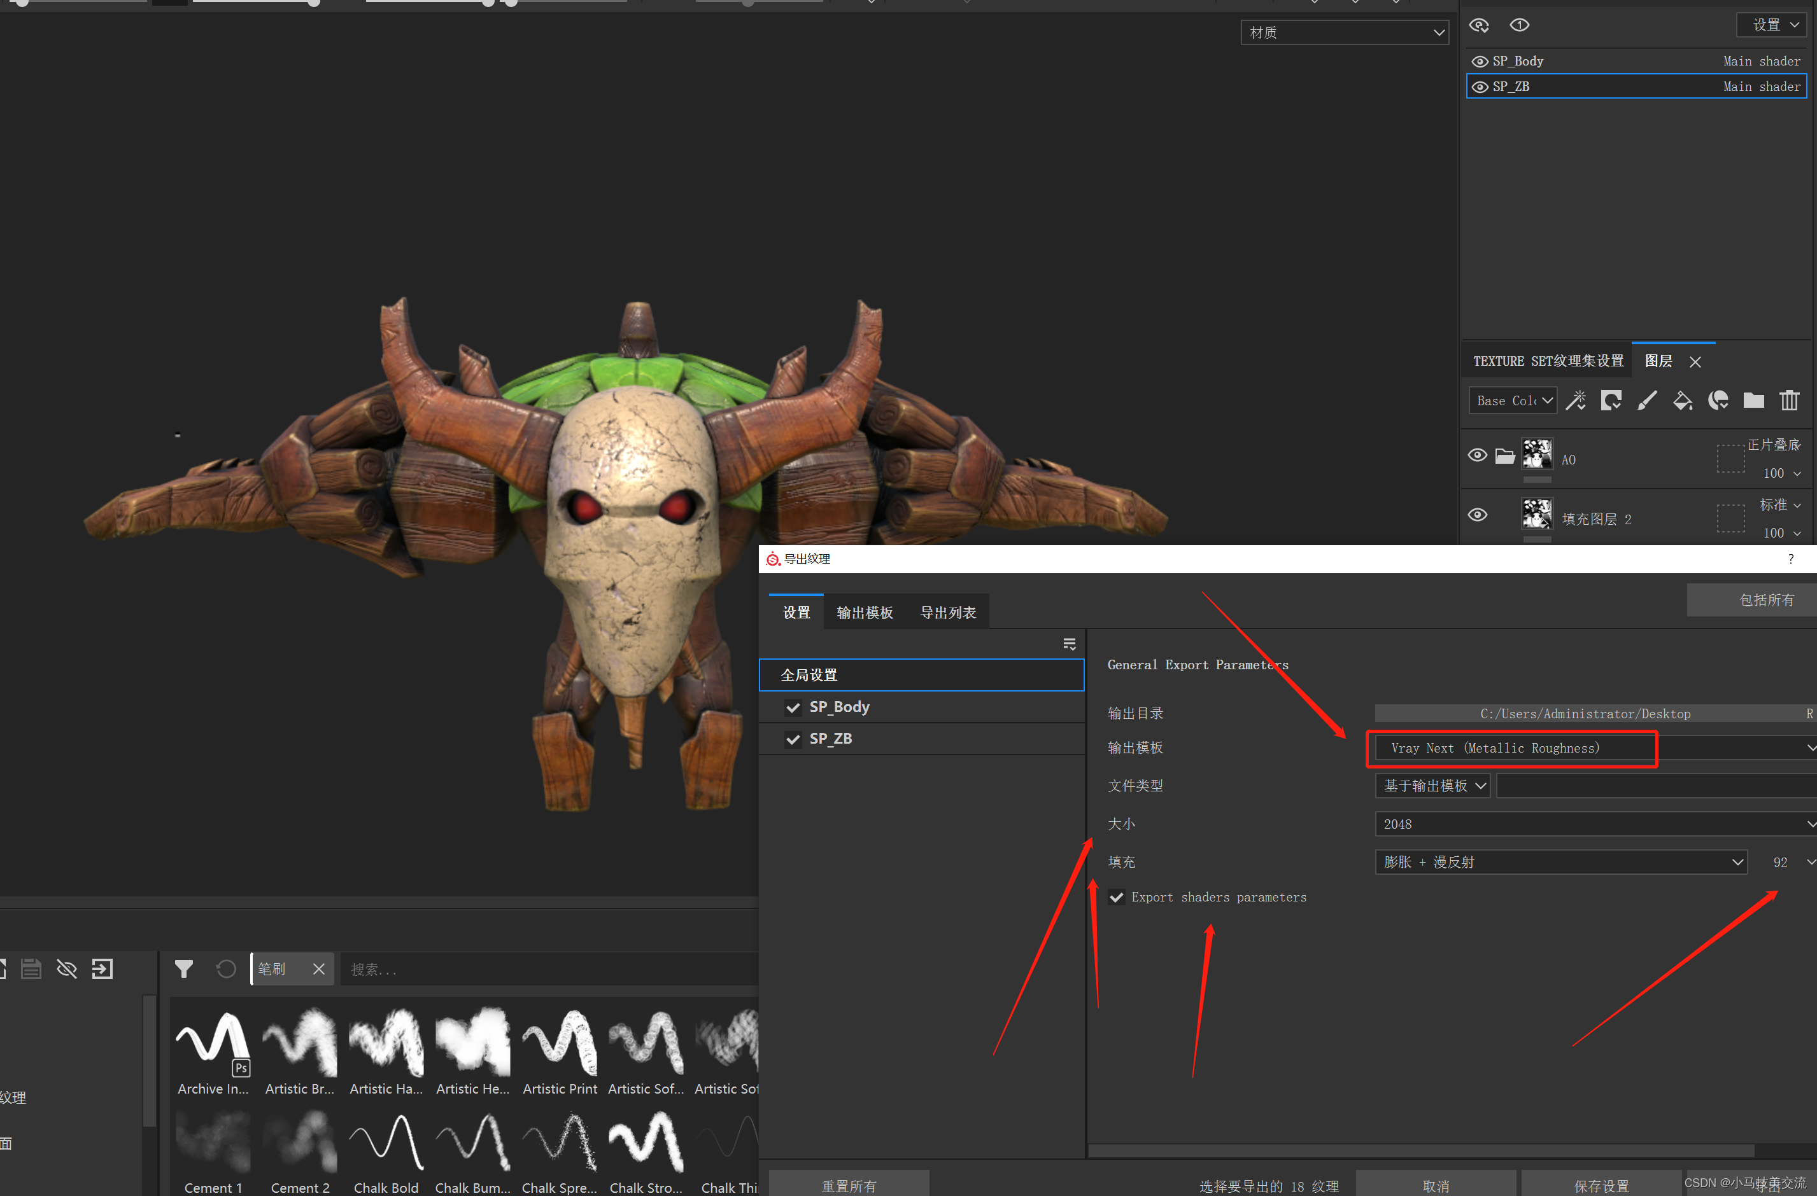Create a new folder in layers panel
Image resolution: width=1817 pixels, height=1196 pixels.
coord(1753,400)
